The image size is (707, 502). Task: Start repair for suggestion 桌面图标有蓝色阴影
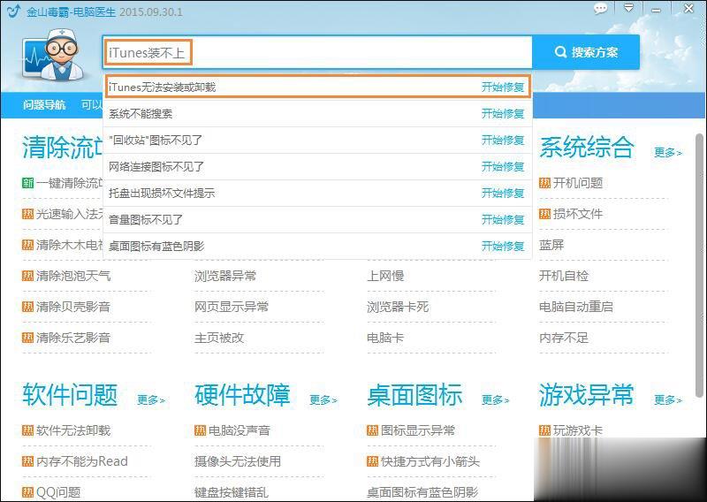coord(503,247)
